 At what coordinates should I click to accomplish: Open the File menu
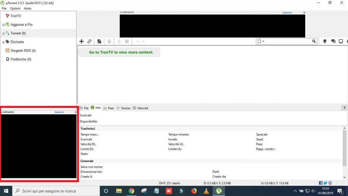(x=4, y=8)
